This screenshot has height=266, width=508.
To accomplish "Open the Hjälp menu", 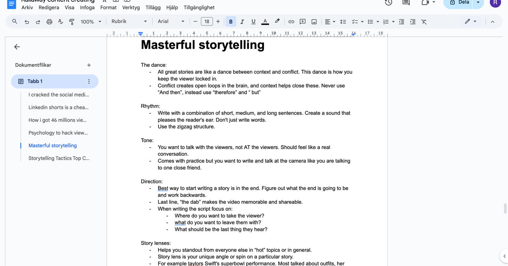I will tap(172, 7).
